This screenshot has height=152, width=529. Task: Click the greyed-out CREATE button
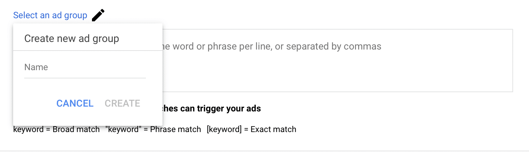(x=122, y=103)
